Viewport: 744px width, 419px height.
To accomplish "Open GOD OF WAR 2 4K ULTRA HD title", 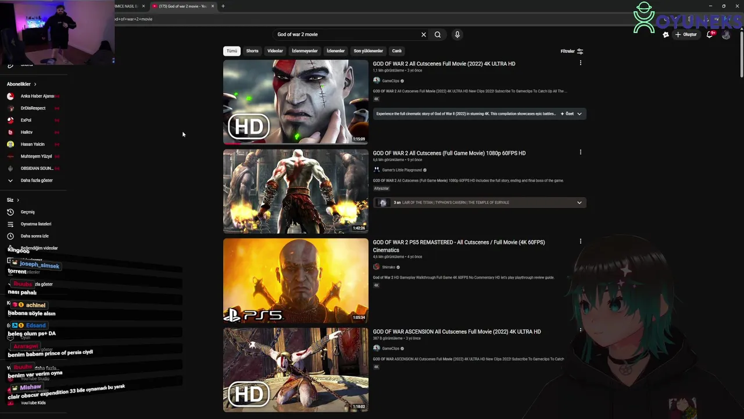I will coord(444,64).
